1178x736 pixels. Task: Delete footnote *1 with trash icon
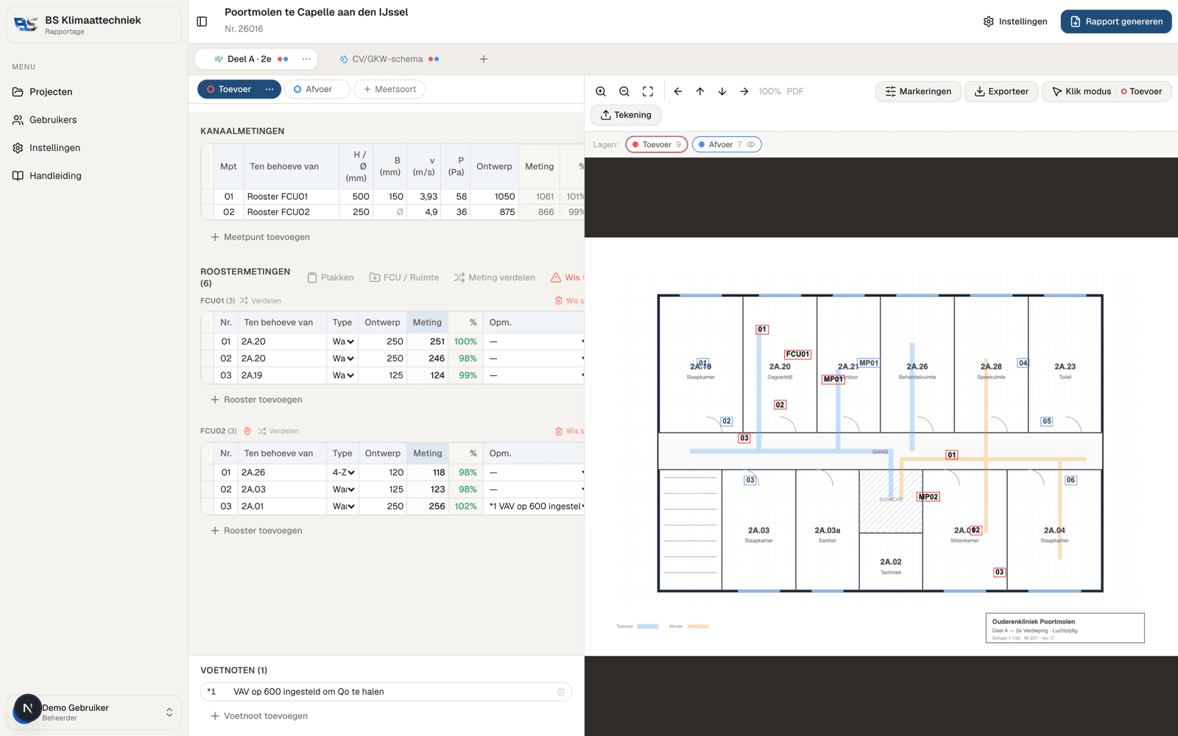pos(561,692)
